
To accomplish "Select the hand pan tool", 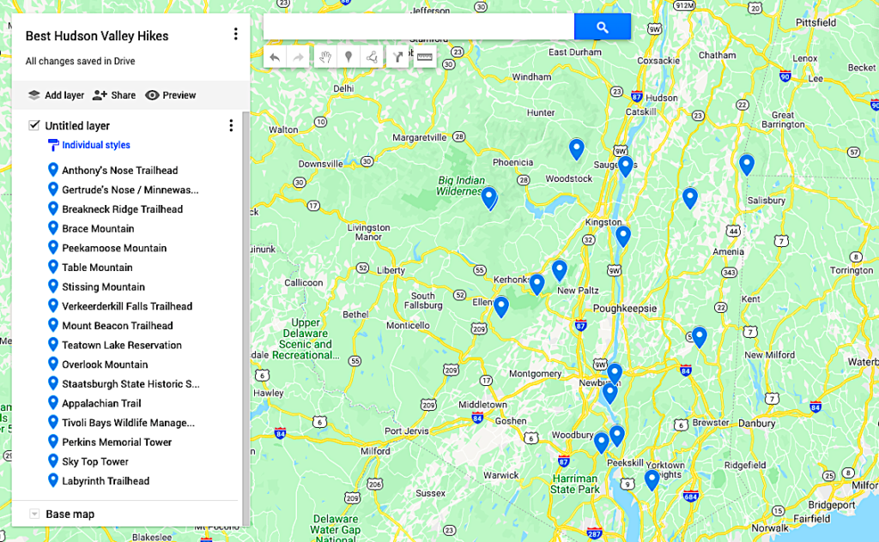I will (x=325, y=57).
